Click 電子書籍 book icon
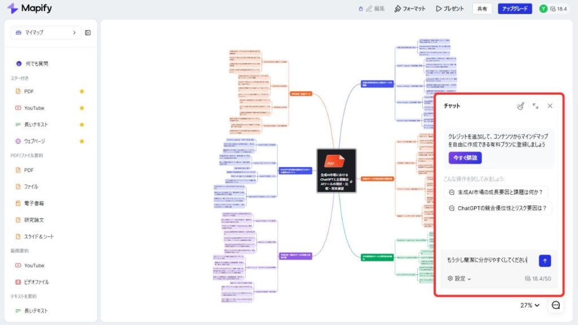This screenshot has width=578, height=325. [18, 203]
